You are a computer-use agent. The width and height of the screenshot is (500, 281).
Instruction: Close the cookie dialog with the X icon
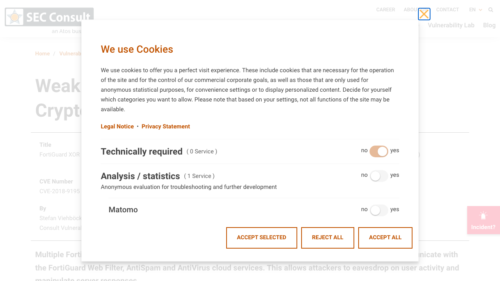[424, 14]
